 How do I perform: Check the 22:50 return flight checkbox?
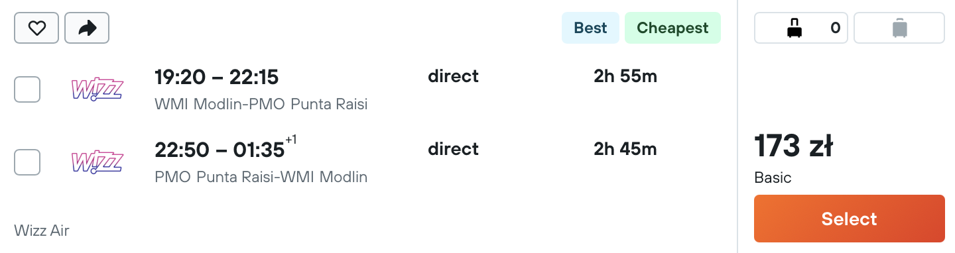[27, 162]
